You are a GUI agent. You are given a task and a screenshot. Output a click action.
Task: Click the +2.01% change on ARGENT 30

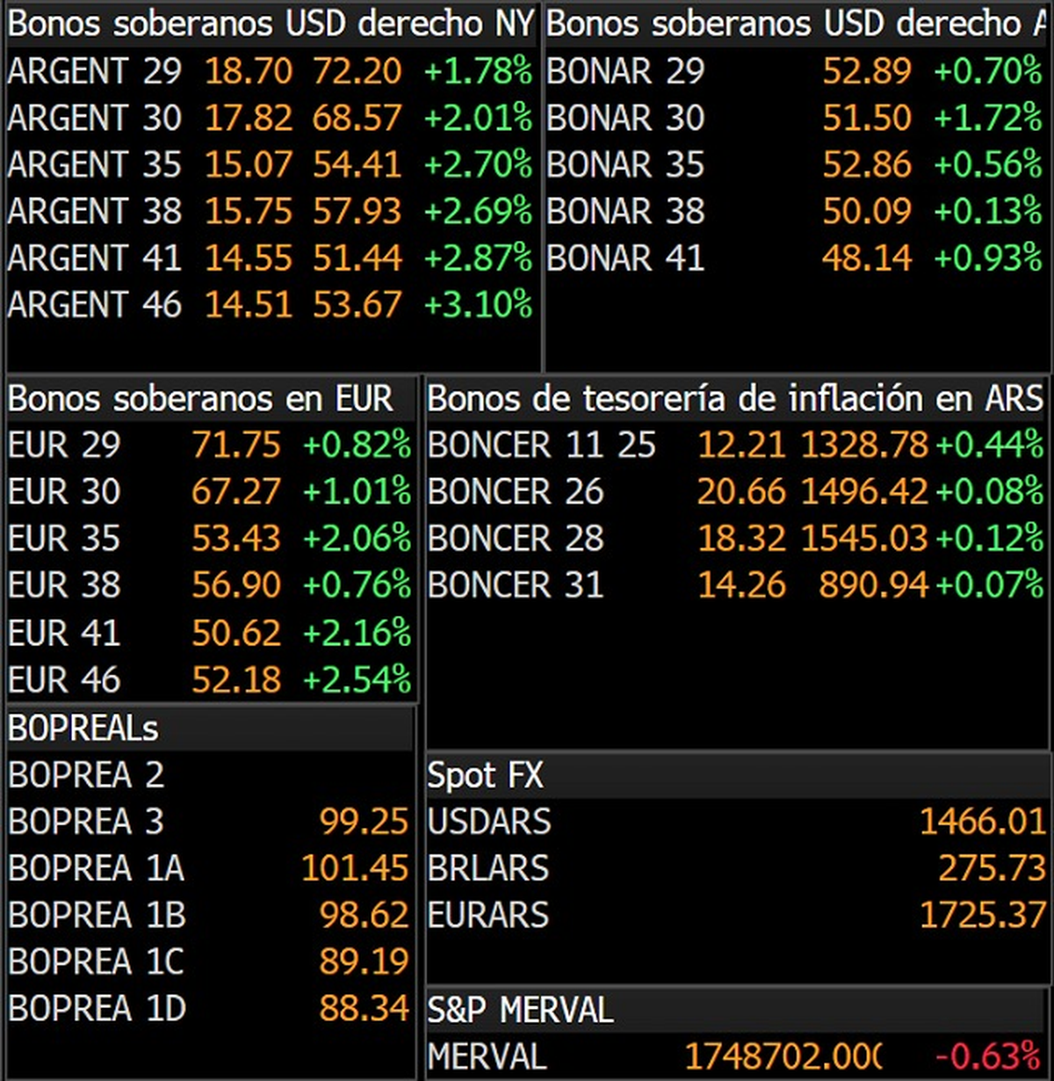479,118
